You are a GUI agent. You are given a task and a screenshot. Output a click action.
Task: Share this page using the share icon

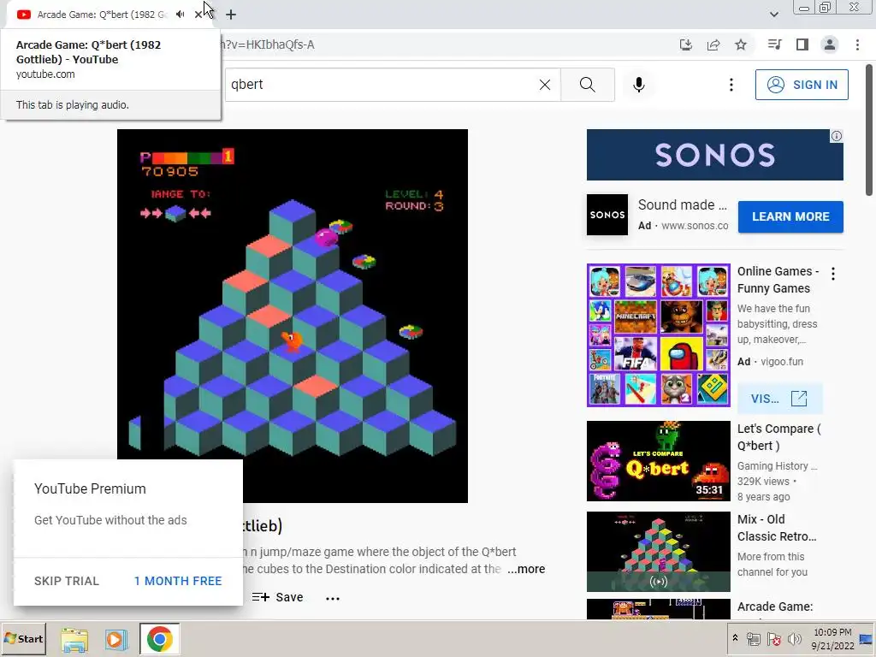point(713,44)
